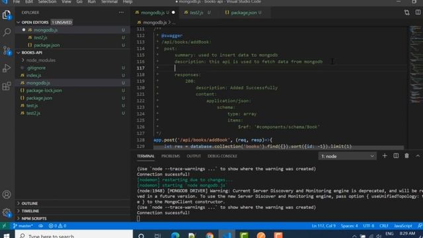The height and width of the screenshot is (238, 423).
Task: Click the synchronize changes status icon
Action: point(41,225)
